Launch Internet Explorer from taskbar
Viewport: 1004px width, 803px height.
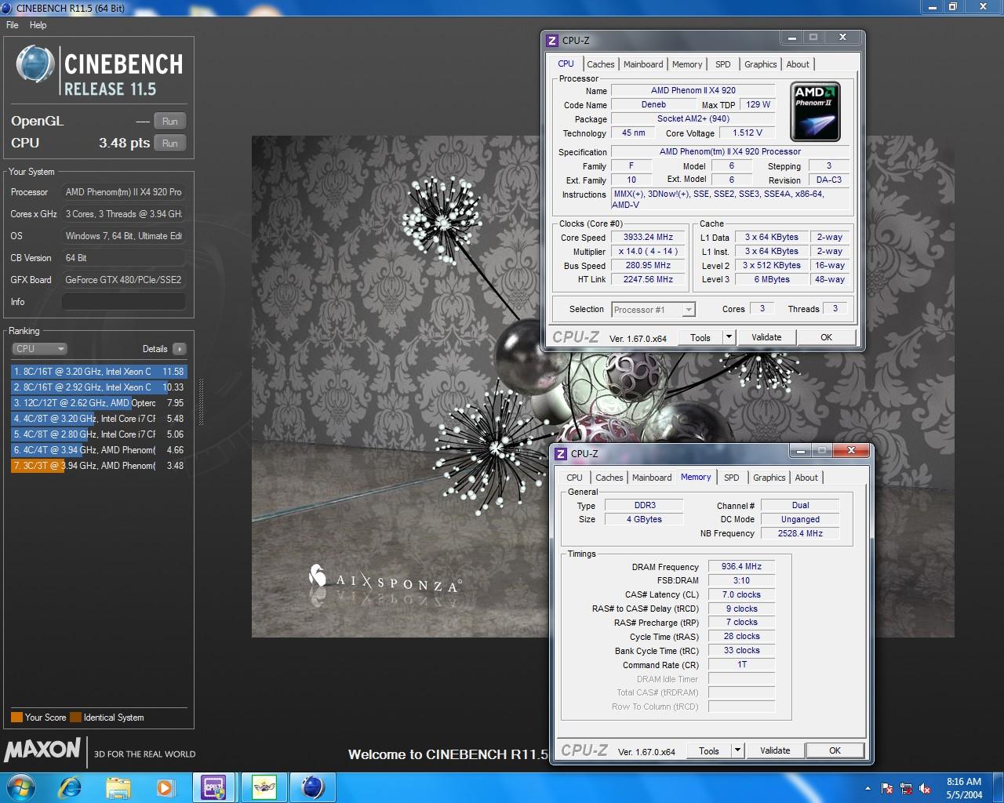(71, 787)
